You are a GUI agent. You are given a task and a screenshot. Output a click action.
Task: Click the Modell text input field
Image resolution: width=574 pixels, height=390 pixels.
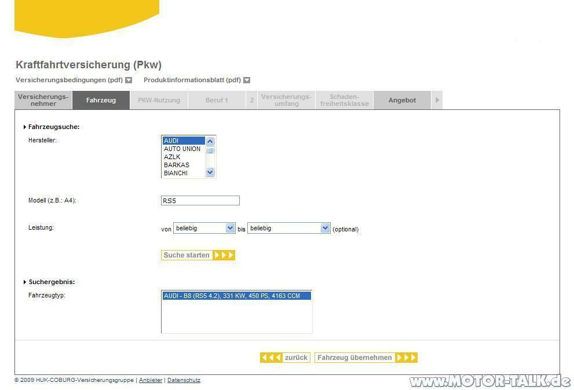(200, 201)
